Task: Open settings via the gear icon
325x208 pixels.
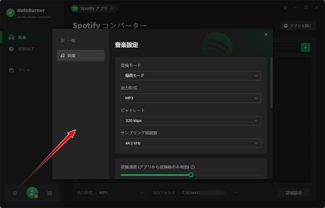Action: (x=15, y=193)
